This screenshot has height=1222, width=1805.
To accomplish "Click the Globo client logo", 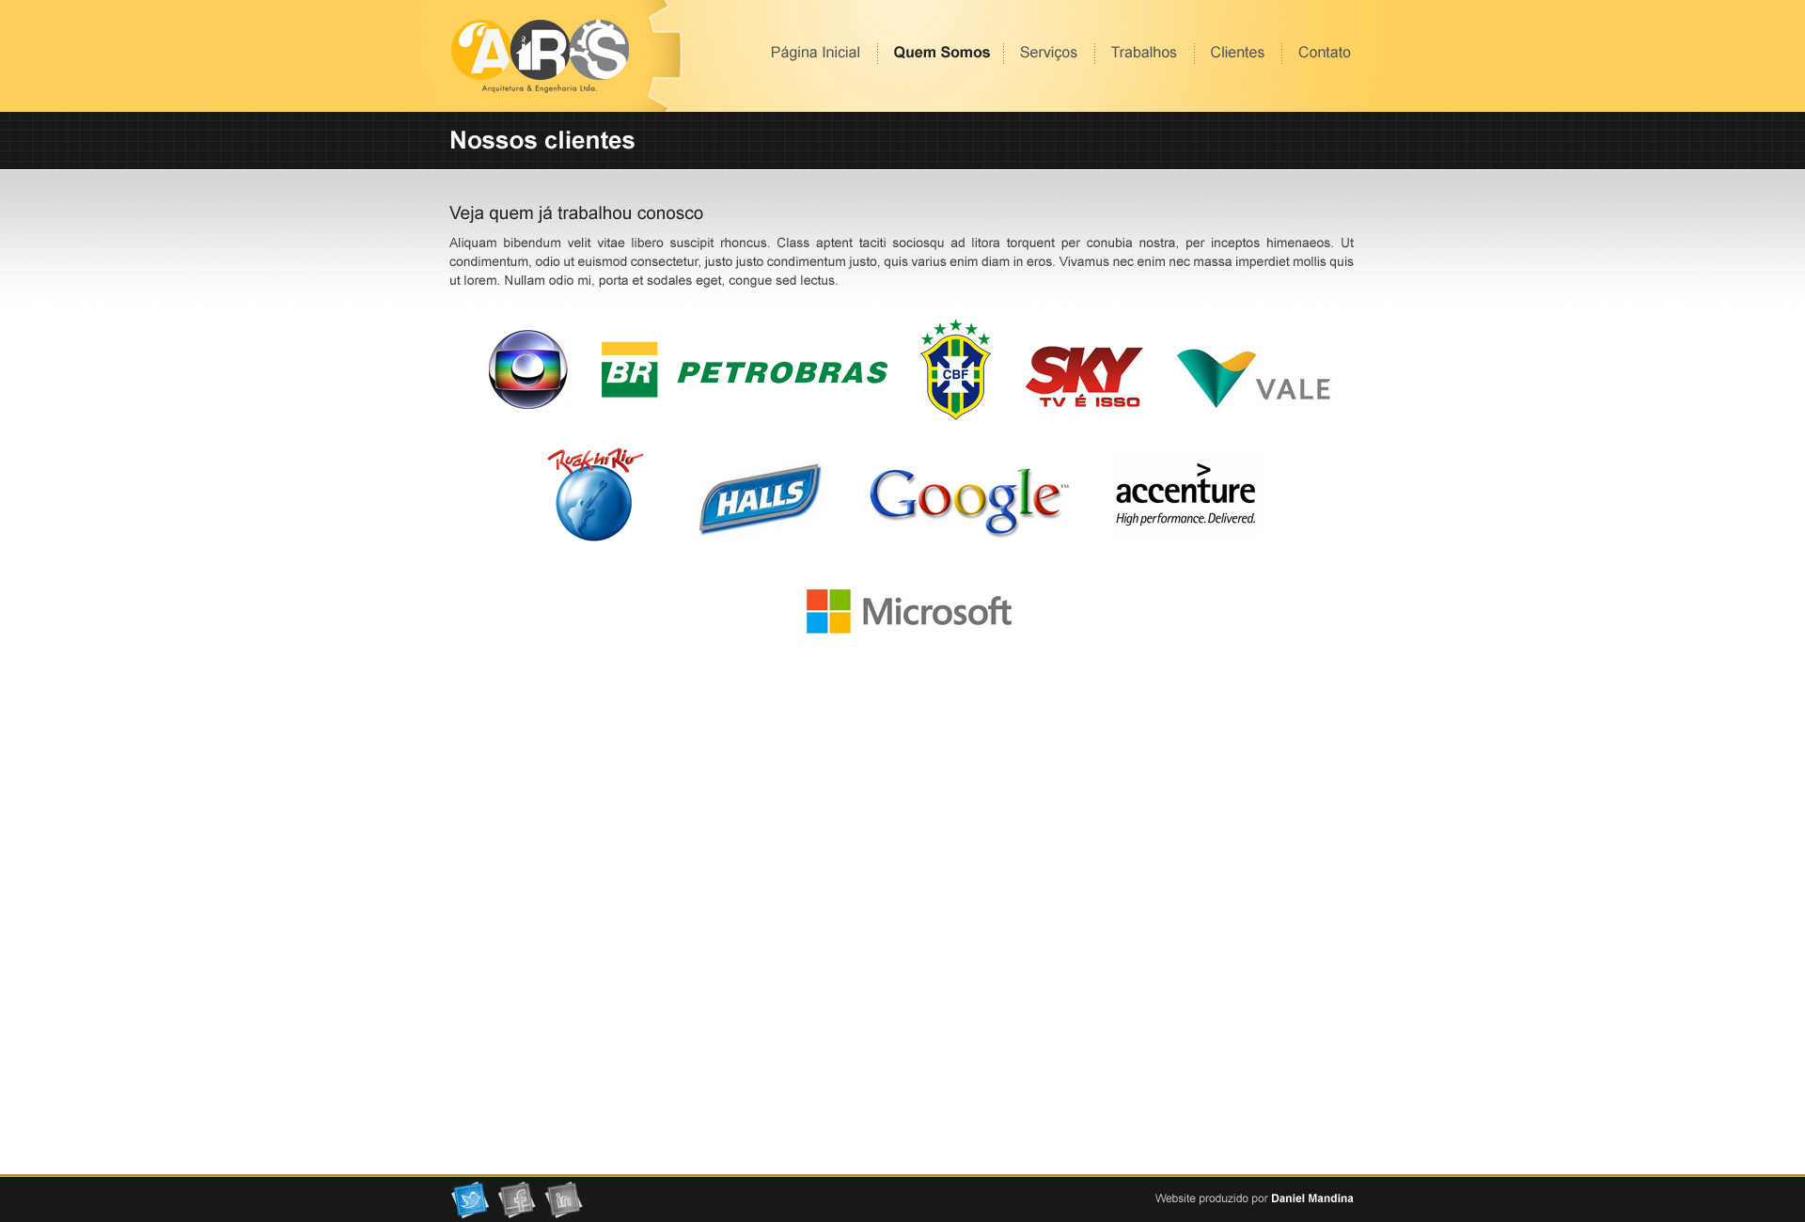I will (528, 369).
